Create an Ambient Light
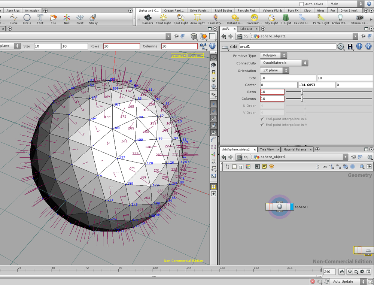This screenshot has width=374, height=285. (340, 19)
